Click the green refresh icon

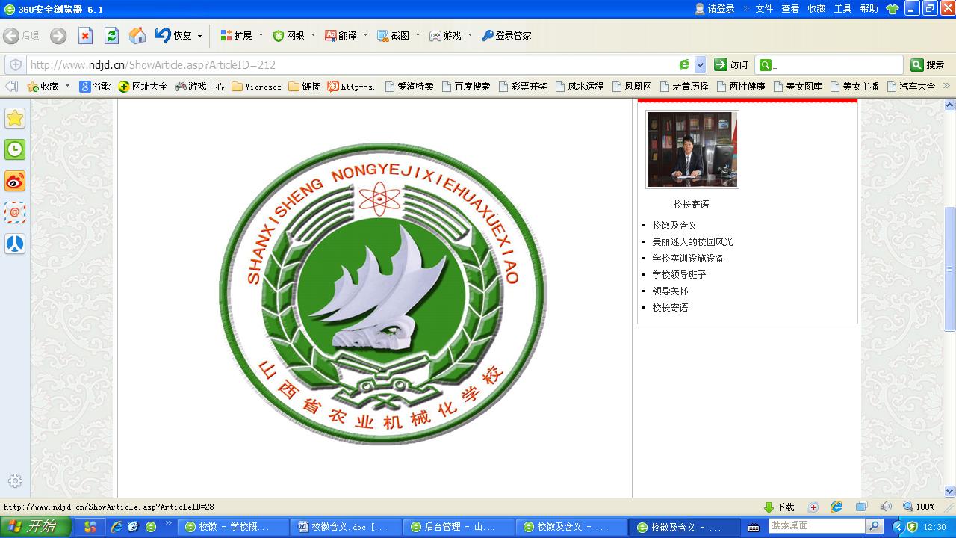click(x=111, y=36)
